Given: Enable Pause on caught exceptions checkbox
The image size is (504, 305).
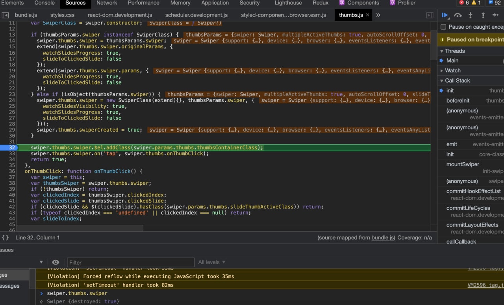Looking at the screenshot, I should 443,27.
